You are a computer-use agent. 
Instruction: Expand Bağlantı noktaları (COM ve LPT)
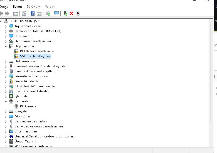pos(6,31)
